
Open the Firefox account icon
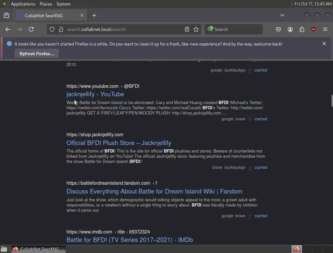click(x=290, y=29)
